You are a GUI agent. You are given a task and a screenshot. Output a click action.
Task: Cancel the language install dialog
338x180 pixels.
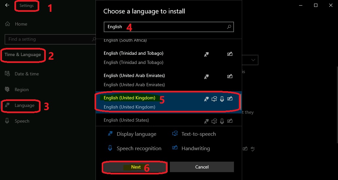tap(202, 167)
